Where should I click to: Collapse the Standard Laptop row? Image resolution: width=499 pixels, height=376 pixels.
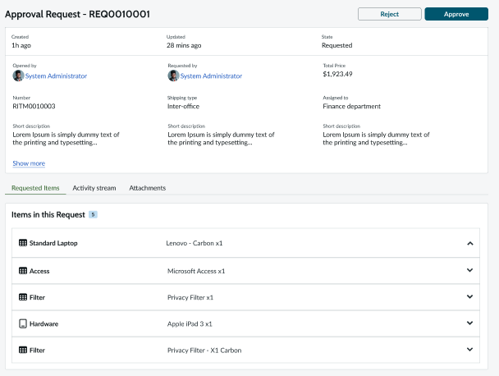(470, 243)
